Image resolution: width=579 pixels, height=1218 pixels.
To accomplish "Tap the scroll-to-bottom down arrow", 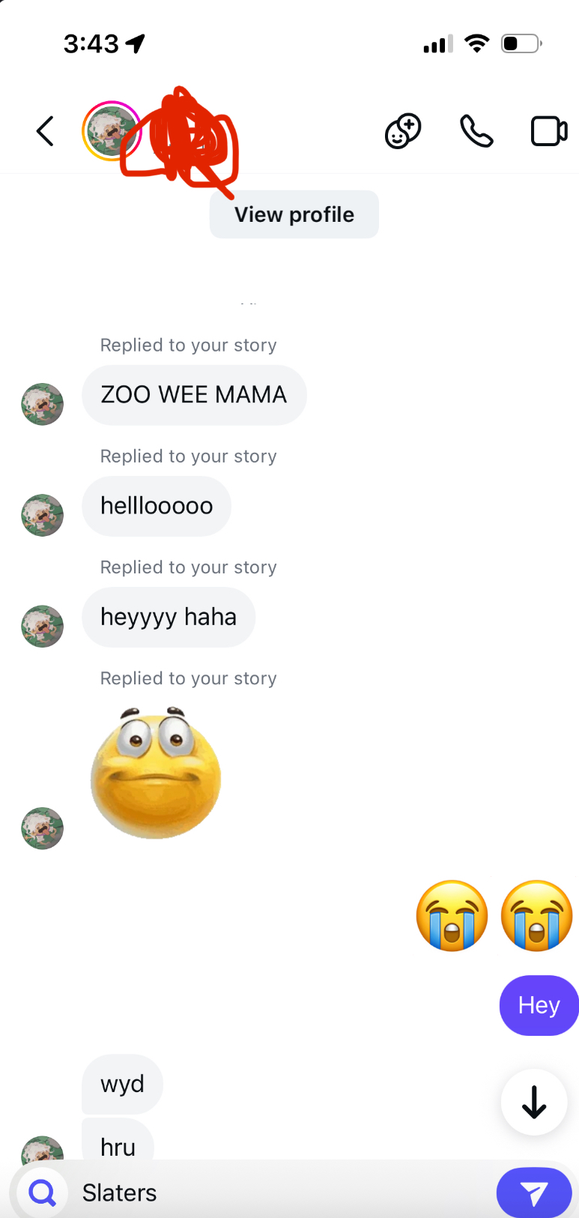I will (534, 1103).
